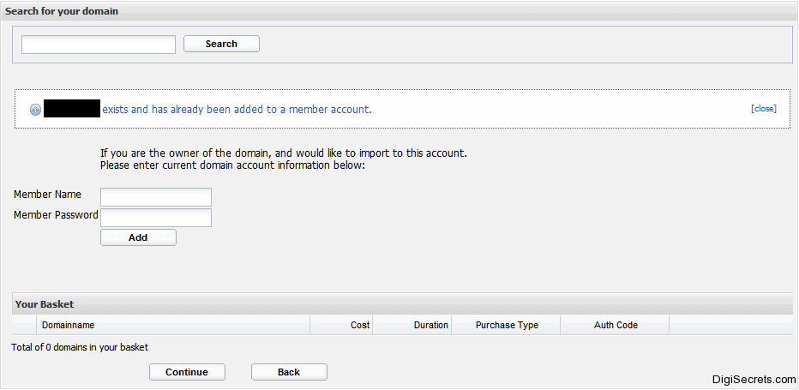
Task: Click the blacked-out domain name in notification
Action: (x=72, y=109)
